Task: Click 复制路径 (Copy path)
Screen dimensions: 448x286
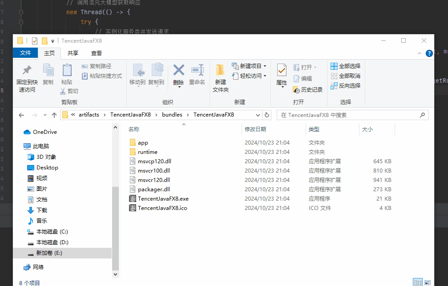Action: 96,66
